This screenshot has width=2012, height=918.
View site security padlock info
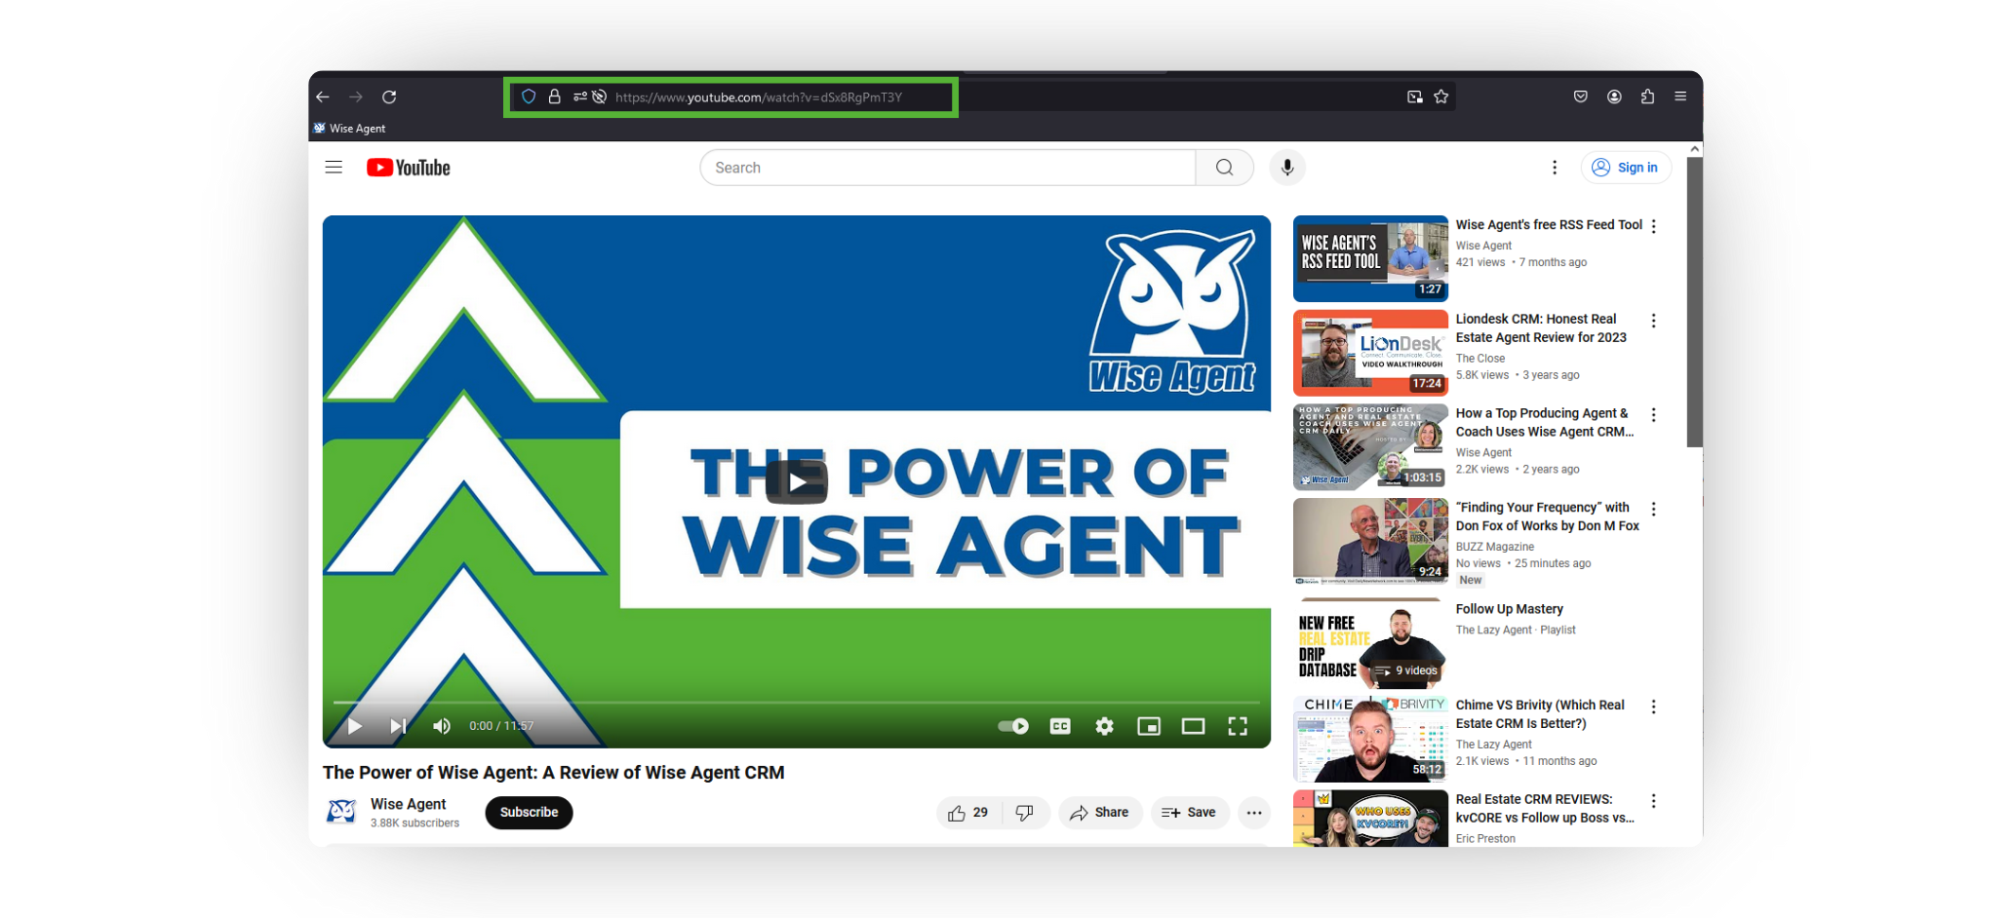click(x=554, y=96)
